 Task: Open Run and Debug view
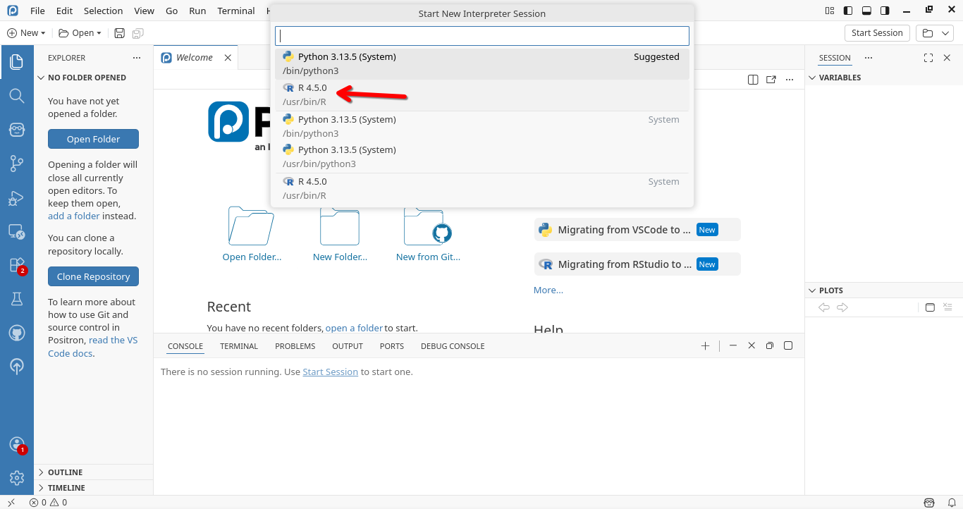tap(17, 198)
